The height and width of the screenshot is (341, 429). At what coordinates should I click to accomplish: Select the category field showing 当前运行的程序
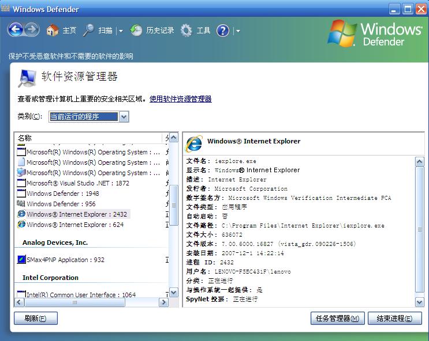click(x=84, y=117)
